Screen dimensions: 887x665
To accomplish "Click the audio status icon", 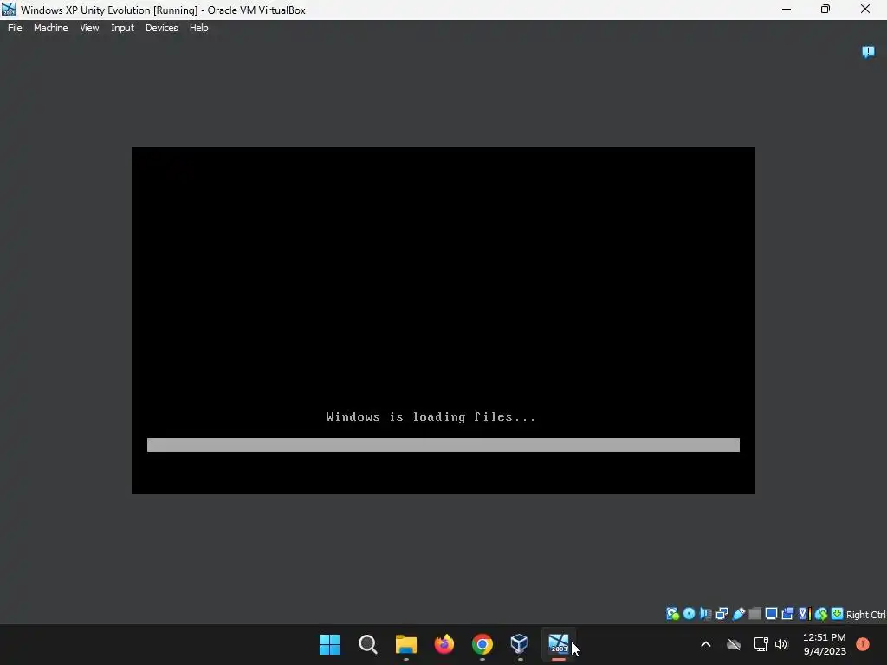I will point(705,614).
